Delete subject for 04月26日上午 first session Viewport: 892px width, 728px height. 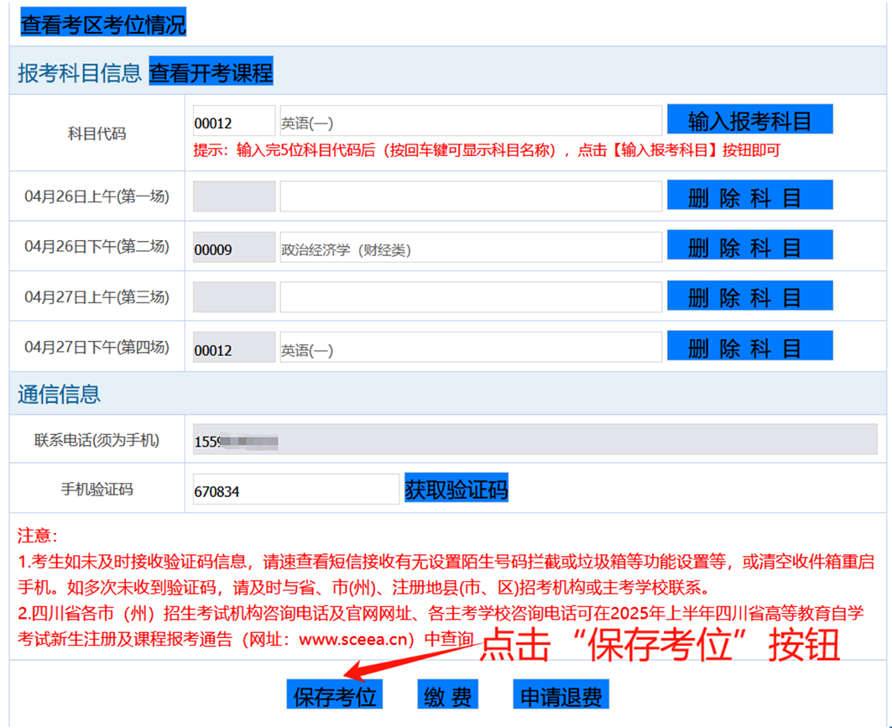point(749,196)
